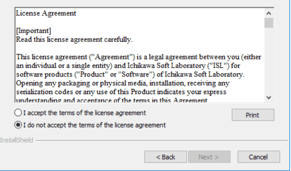Click the line starting "Opening any packaging"
The height and width of the screenshot is (171, 291).
tap(123, 83)
